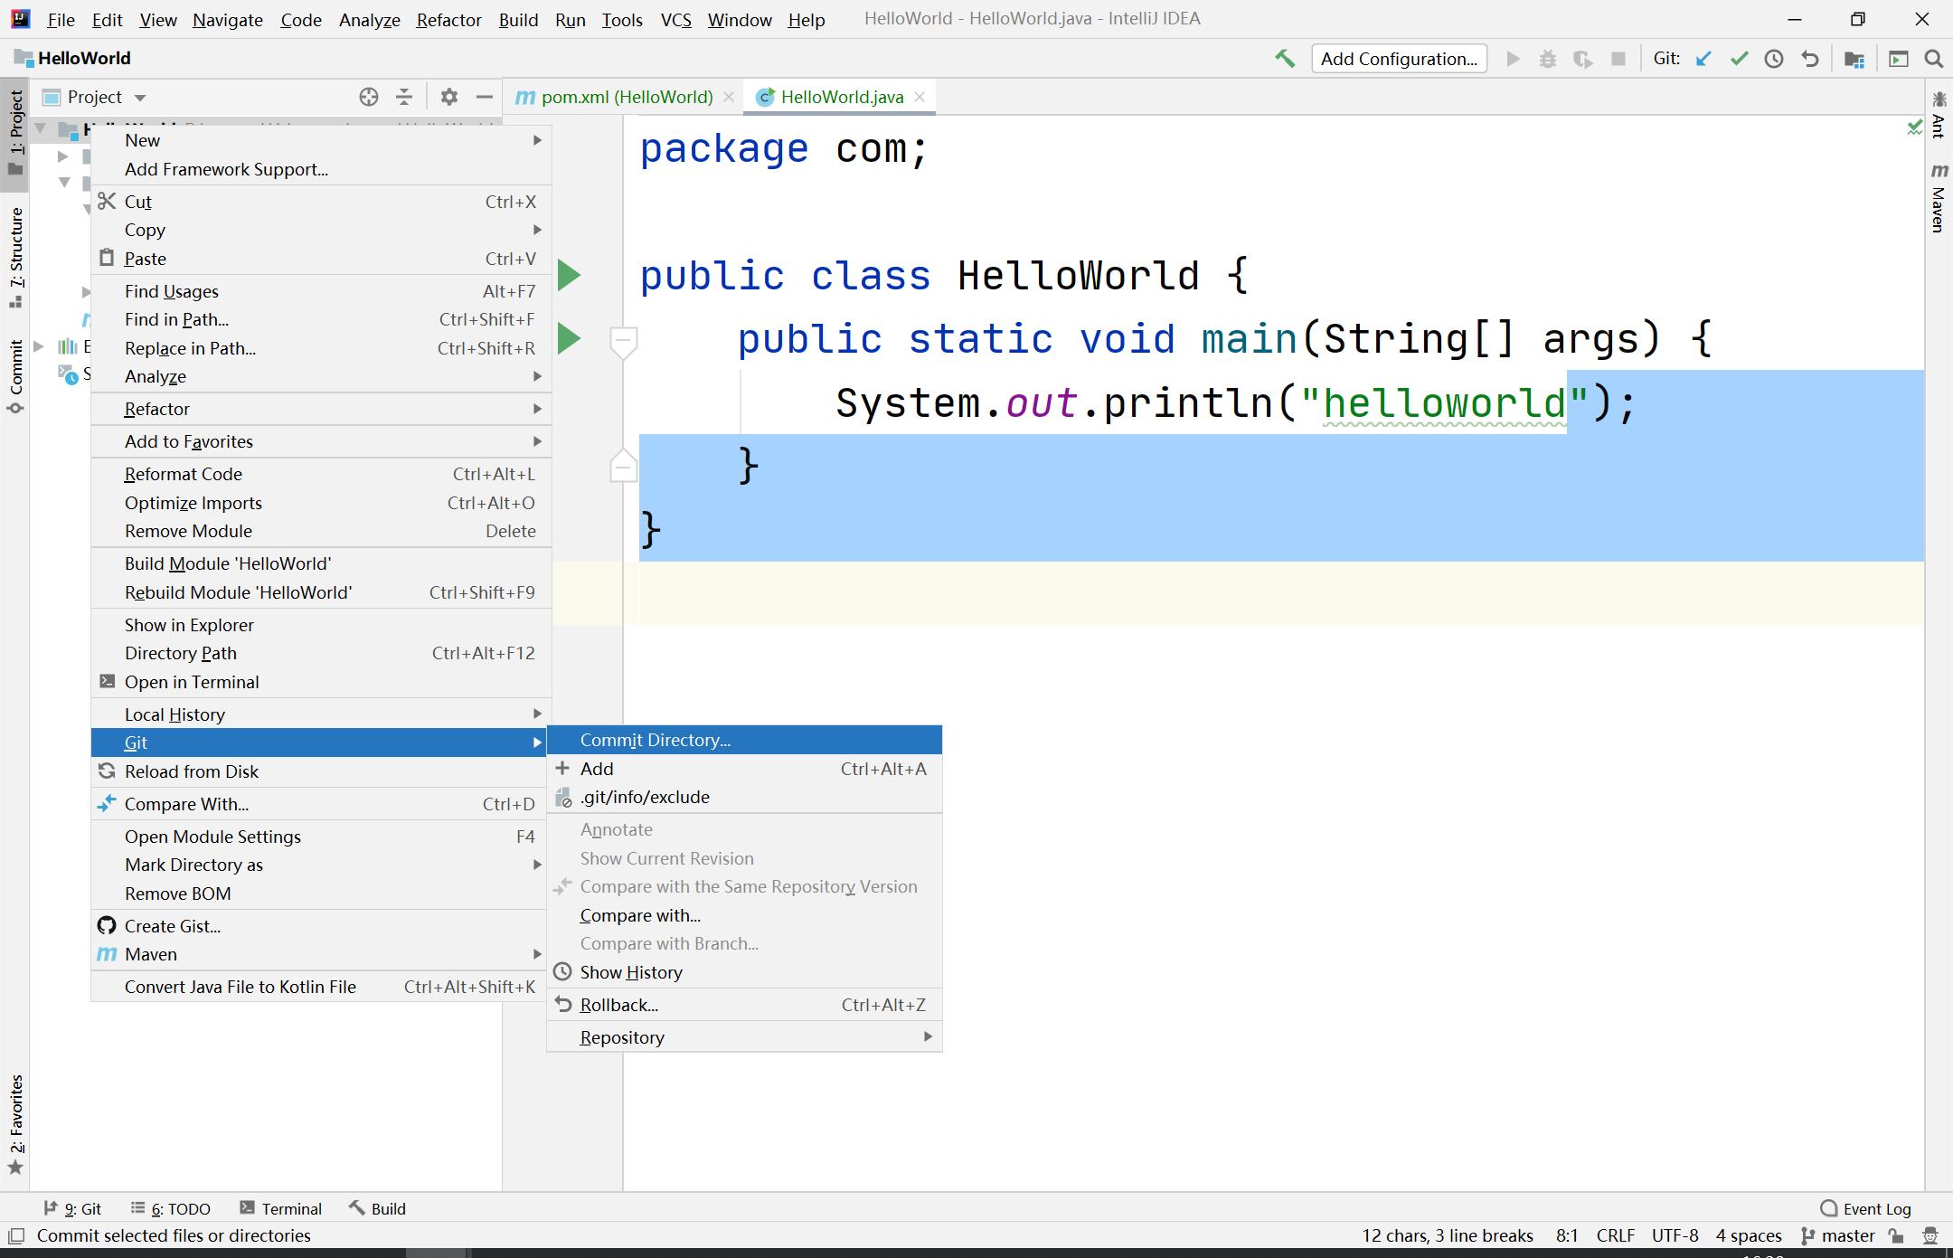Click the inspection checkmark at editor top right

click(1914, 128)
